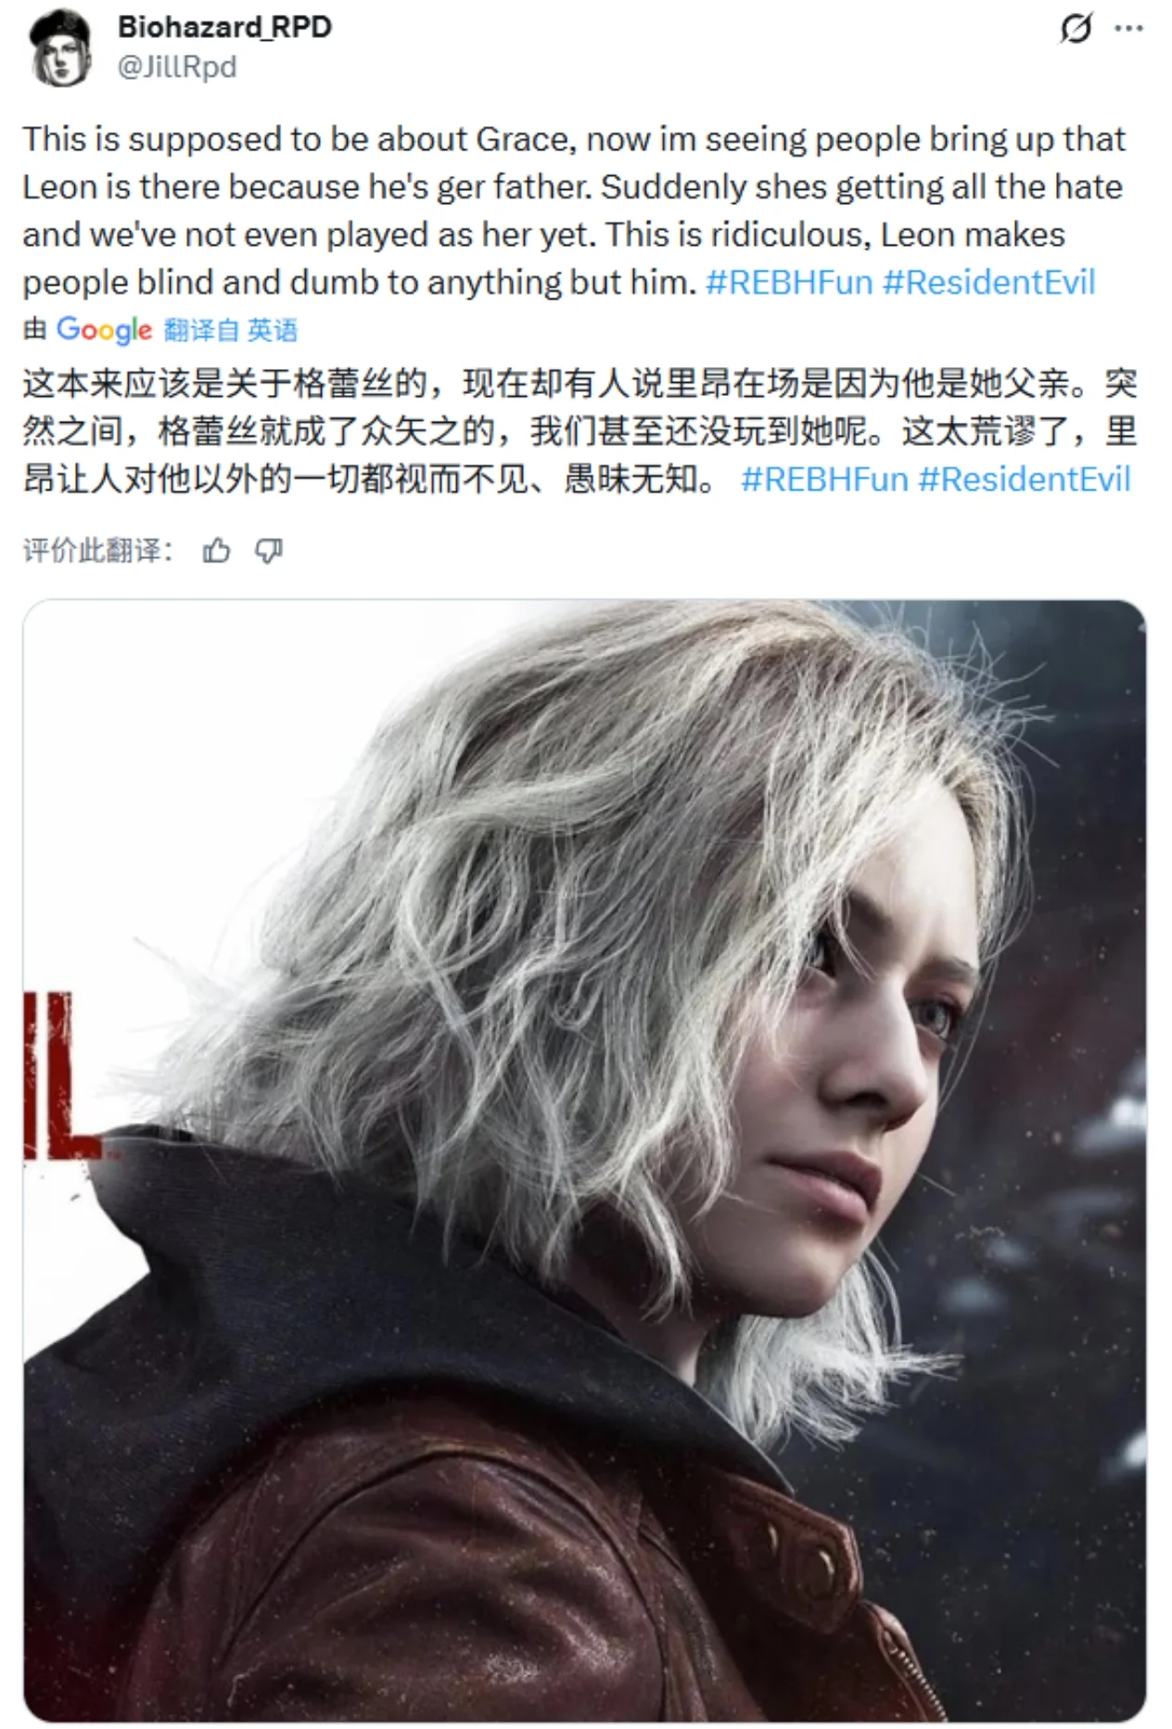Visit the @JillRpd handle
The height and width of the screenshot is (1729, 1172).
tap(177, 67)
